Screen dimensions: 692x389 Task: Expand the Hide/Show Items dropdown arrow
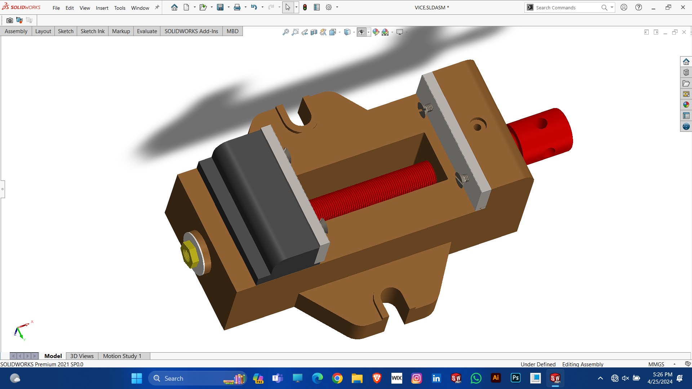click(368, 32)
